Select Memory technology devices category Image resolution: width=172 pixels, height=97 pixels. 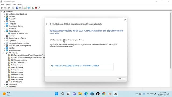[19, 43]
